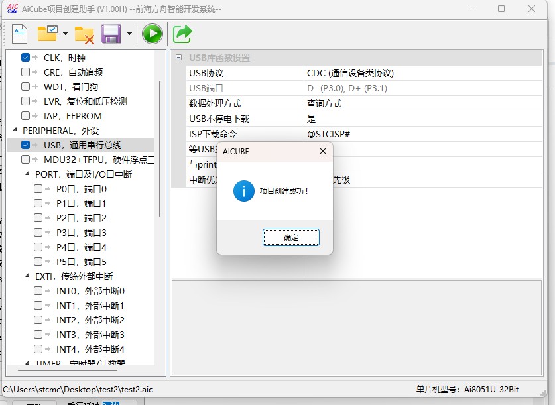Check the MDU32+TFPU checkbox
The image size is (555, 405).
pos(25,160)
